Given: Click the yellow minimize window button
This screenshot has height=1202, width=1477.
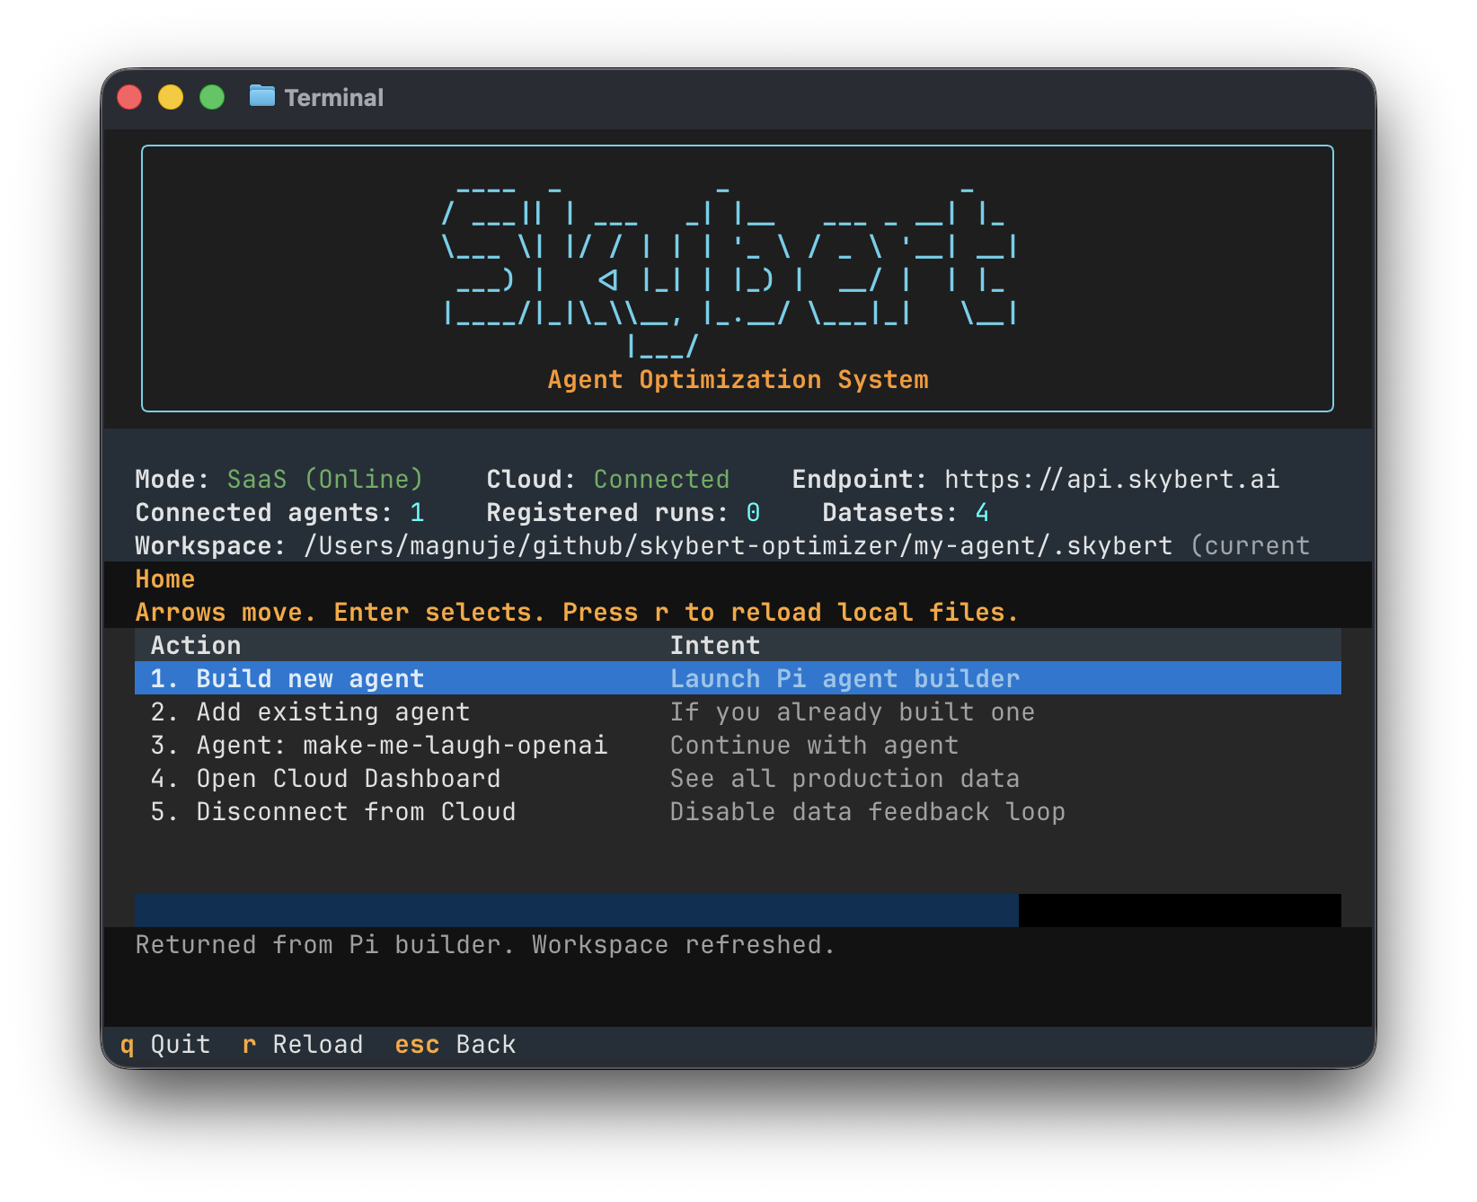Looking at the screenshot, I should click(171, 97).
